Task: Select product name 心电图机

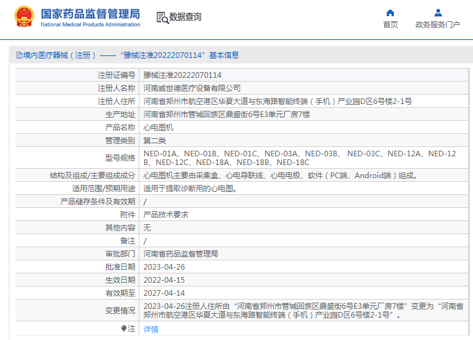Action: (158, 128)
